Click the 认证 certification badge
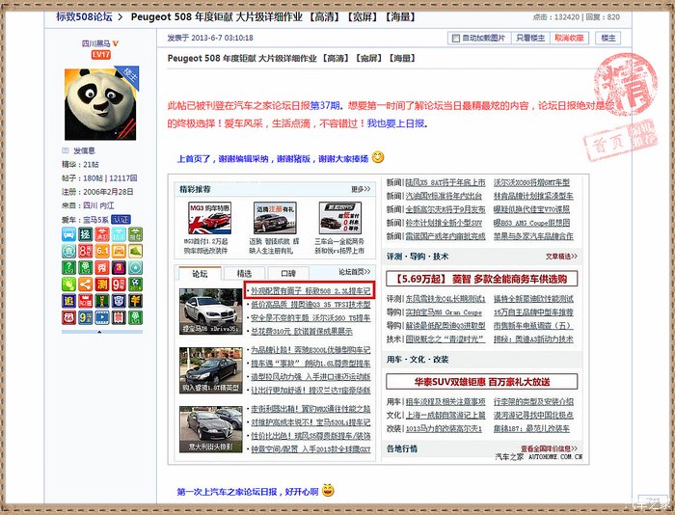 click(x=120, y=219)
